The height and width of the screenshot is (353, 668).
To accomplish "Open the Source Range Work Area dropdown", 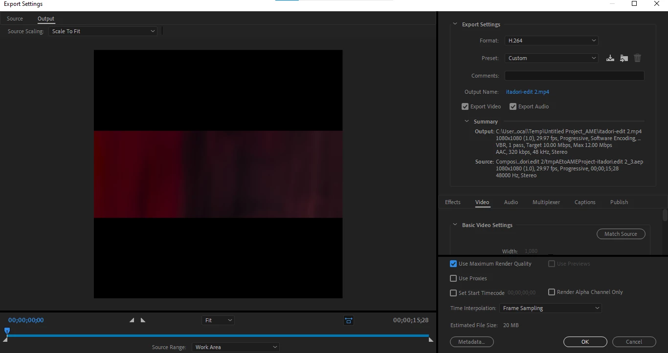I will click(x=236, y=347).
